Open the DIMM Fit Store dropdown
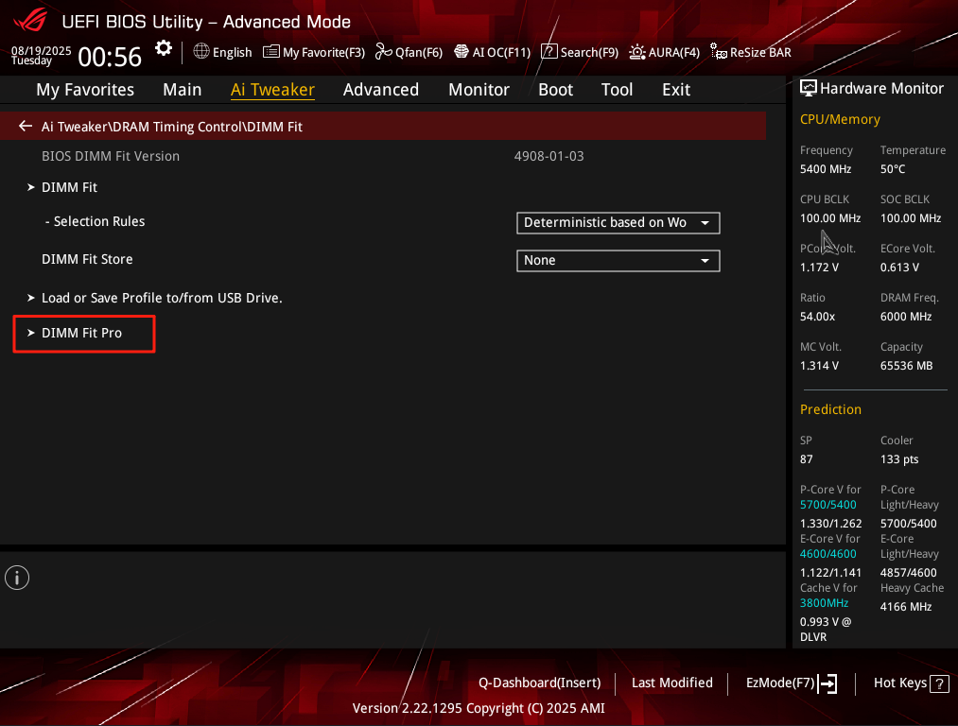This screenshot has height=726, width=958. 618,261
